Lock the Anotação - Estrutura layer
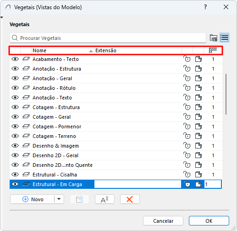Viewport: 237px width, 231px height. [187, 69]
